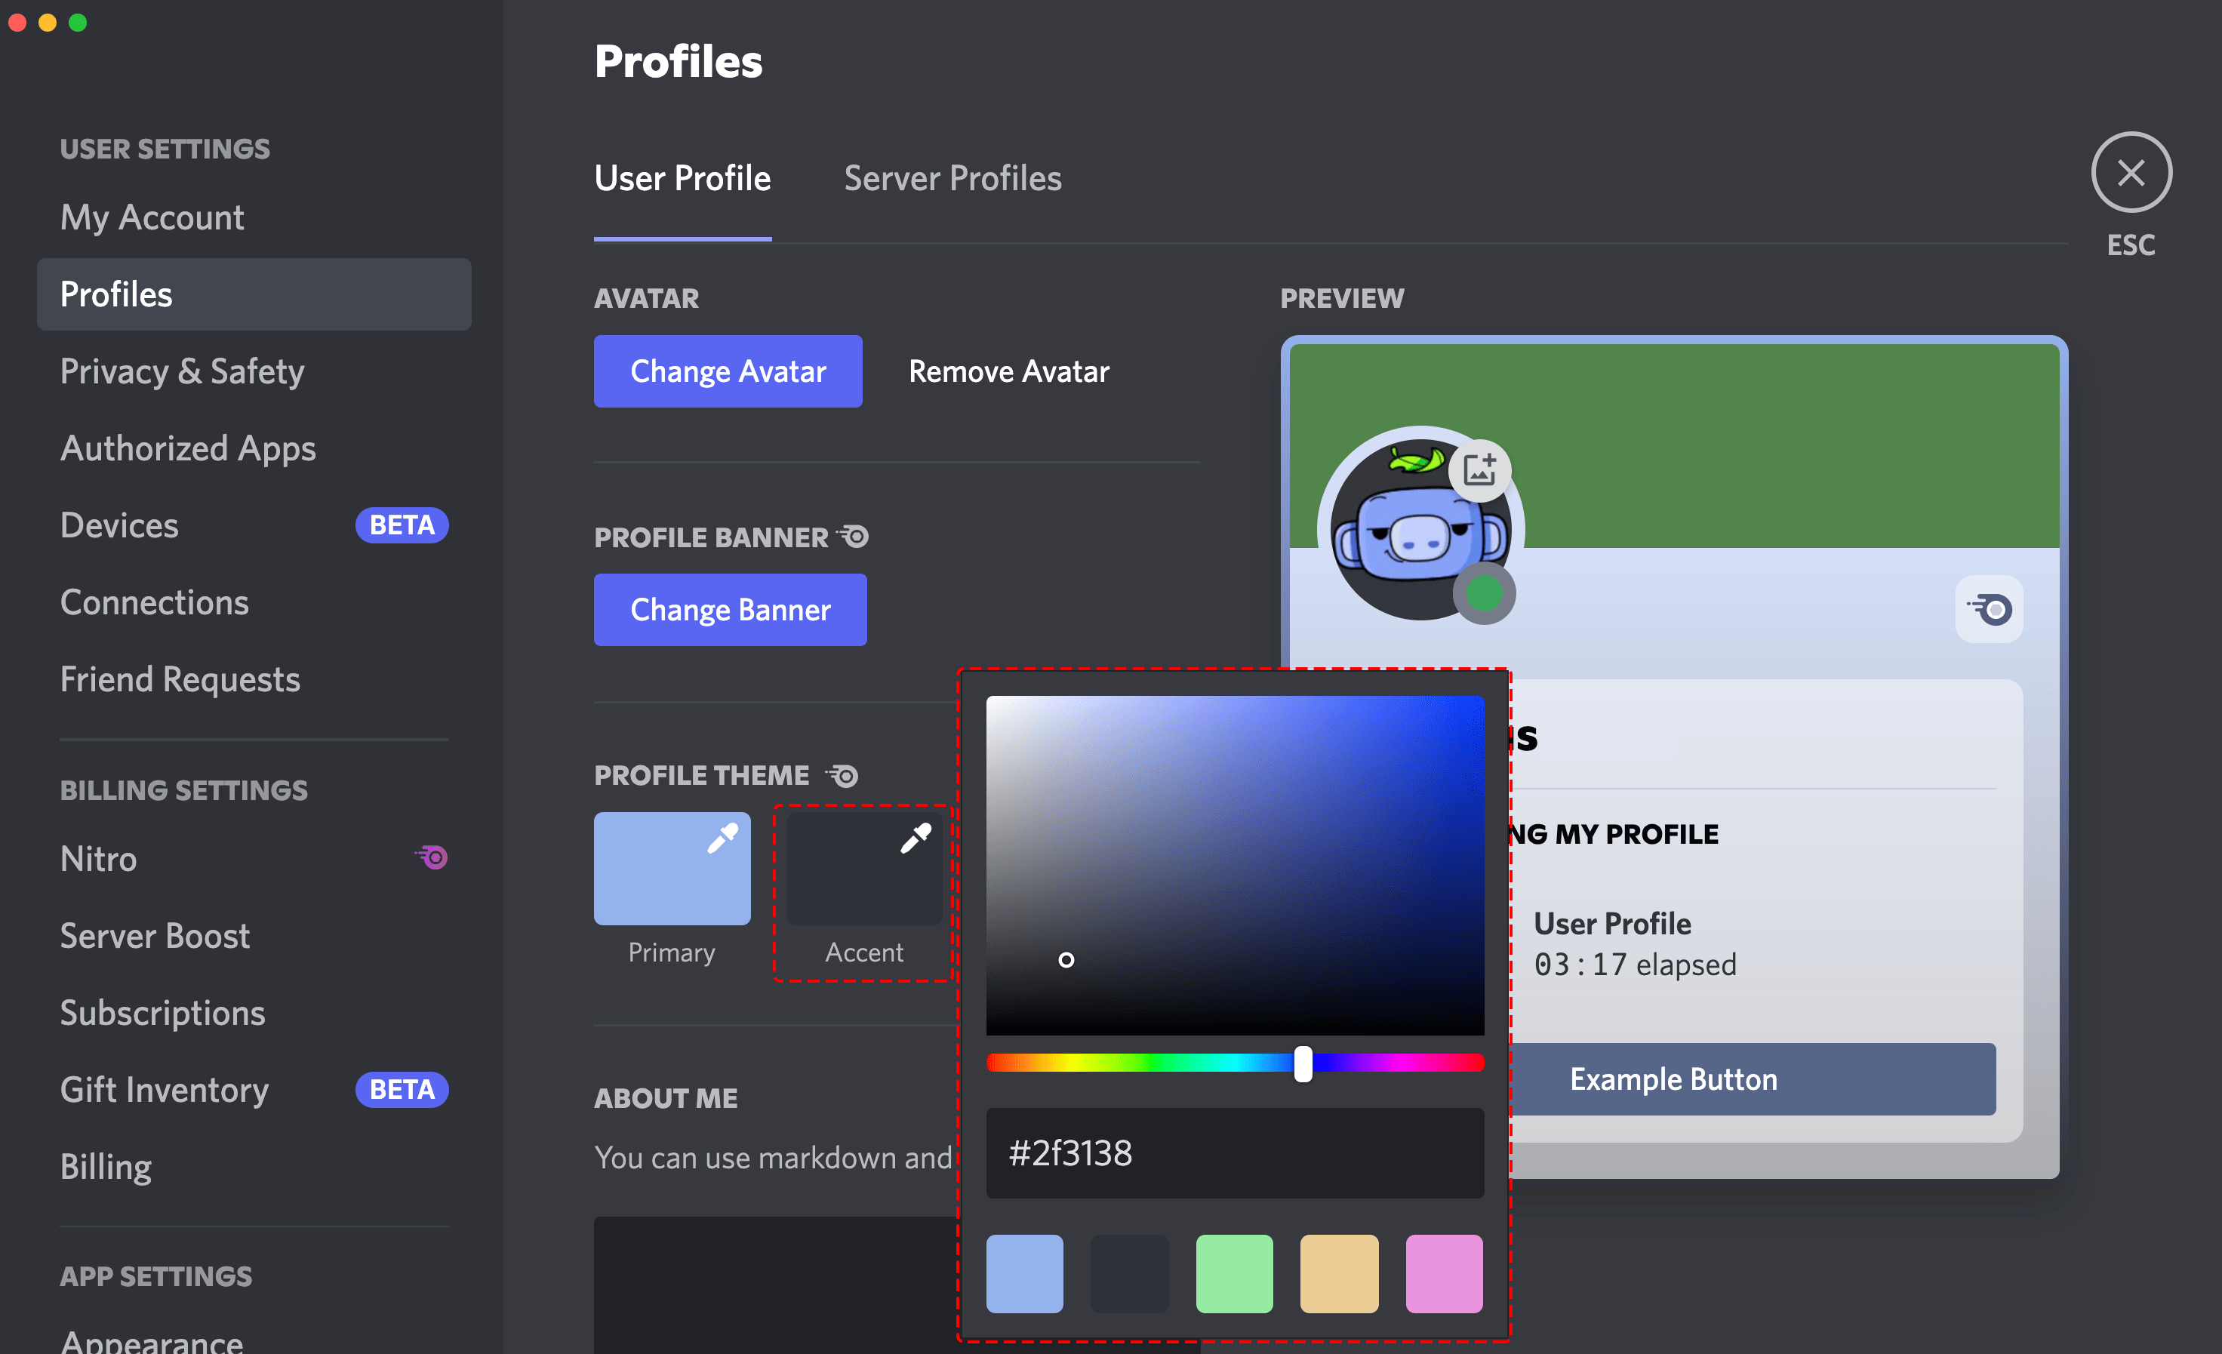Click Remove Avatar link
This screenshot has height=1354, width=2222.
1008,371
